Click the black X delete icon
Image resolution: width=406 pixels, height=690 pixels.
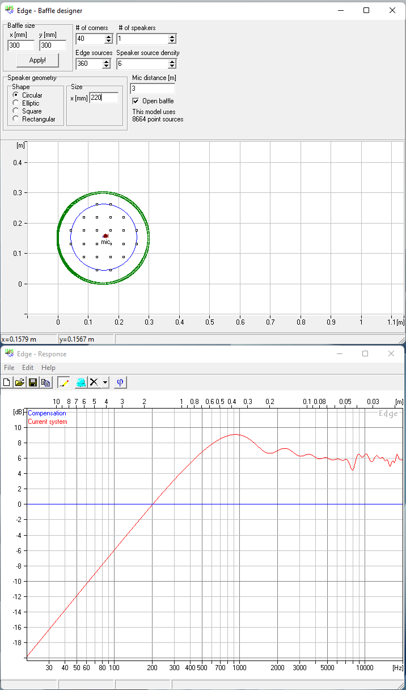click(x=95, y=382)
